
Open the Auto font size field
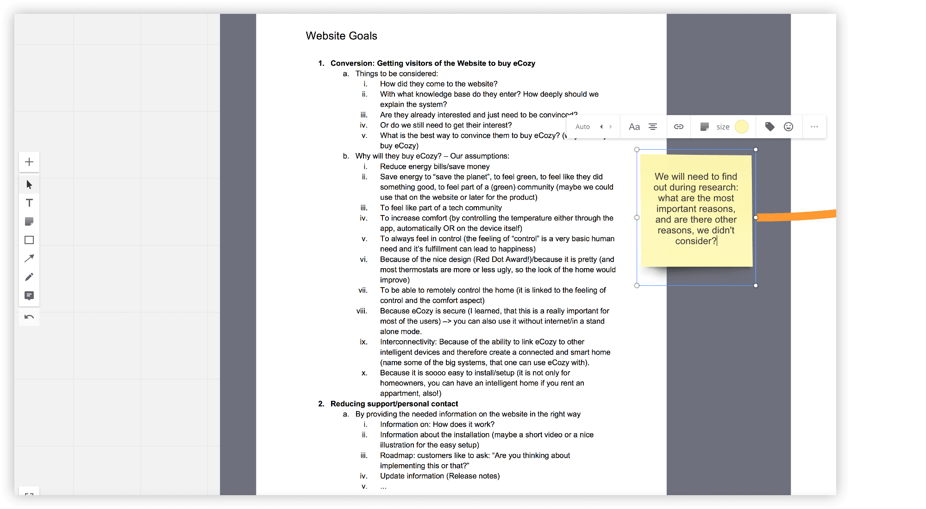tap(582, 127)
